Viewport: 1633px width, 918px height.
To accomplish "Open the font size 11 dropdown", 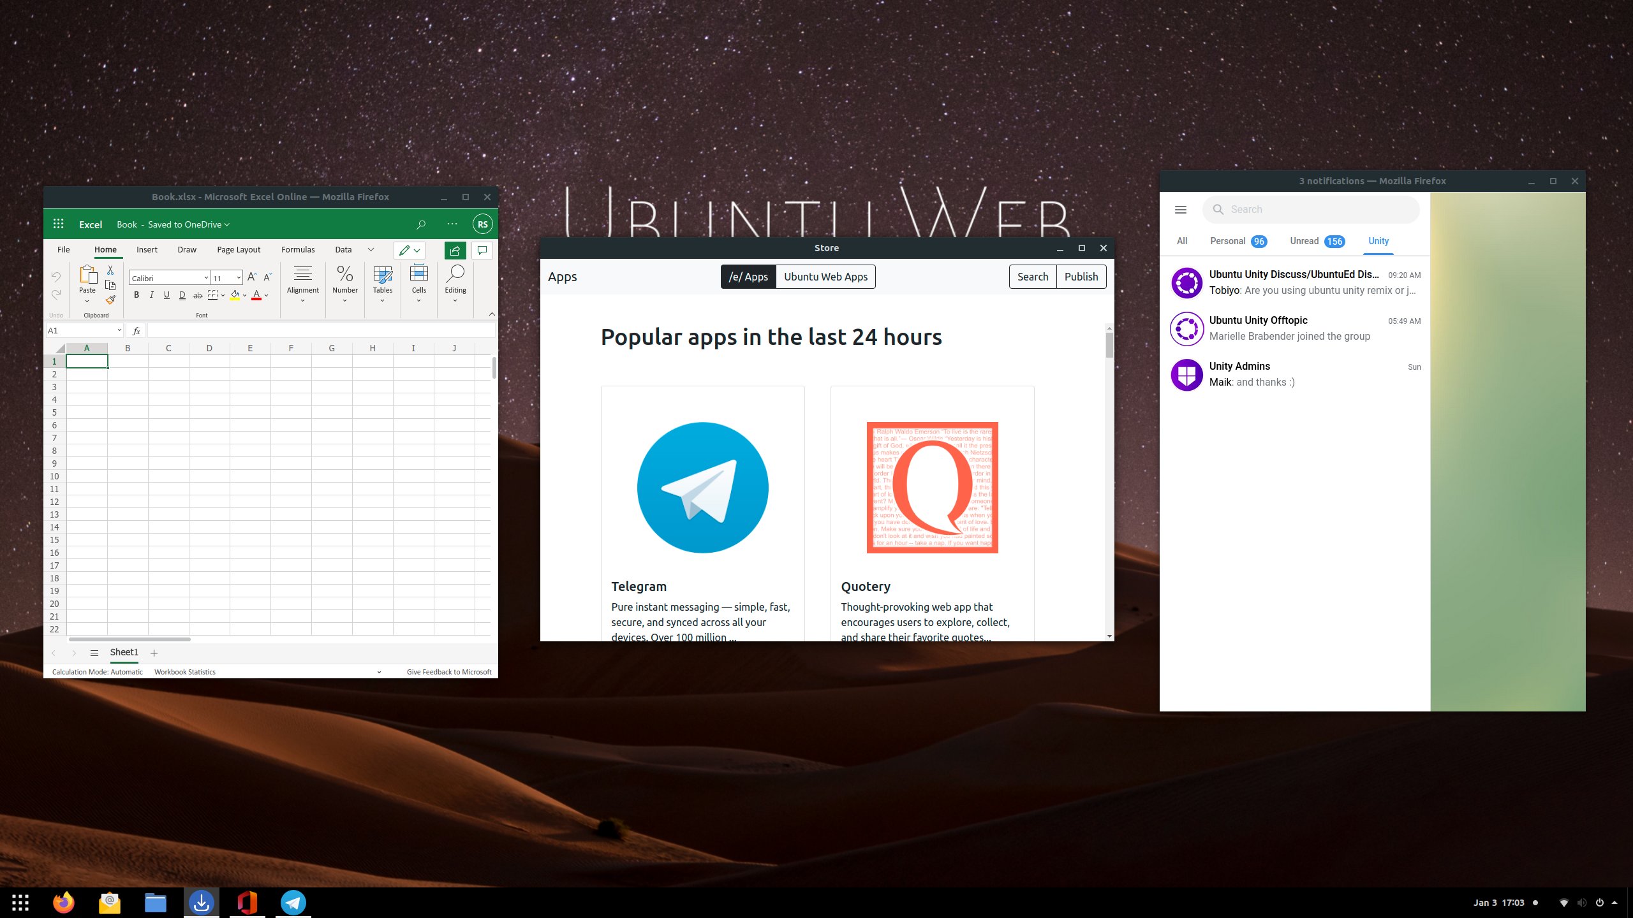I will [239, 278].
